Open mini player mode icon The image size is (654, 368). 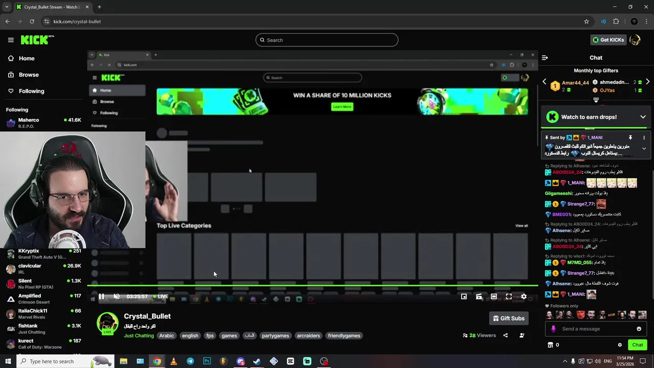pyautogui.click(x=464, y=296)
